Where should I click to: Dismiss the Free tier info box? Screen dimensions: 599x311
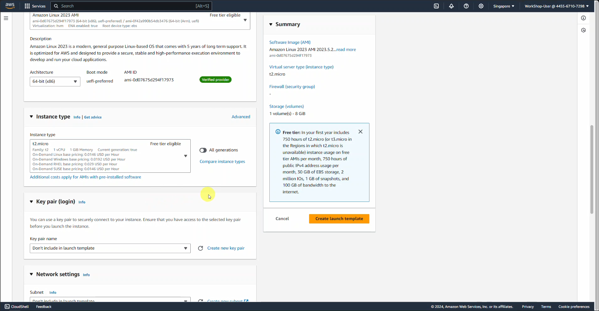point(360,132)
